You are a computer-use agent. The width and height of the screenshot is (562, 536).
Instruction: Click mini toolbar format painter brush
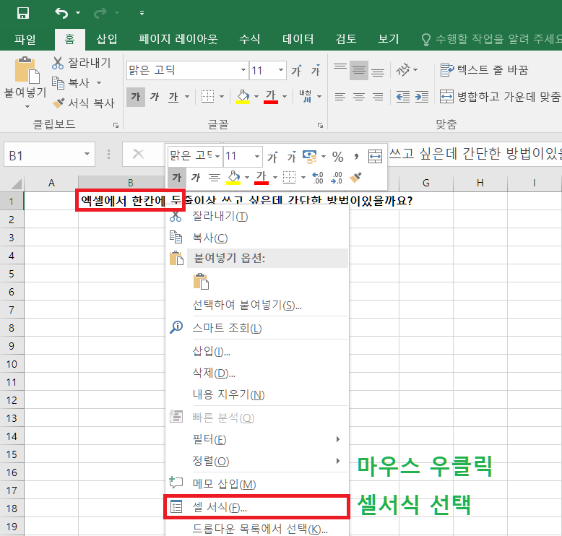click(356, 177)
